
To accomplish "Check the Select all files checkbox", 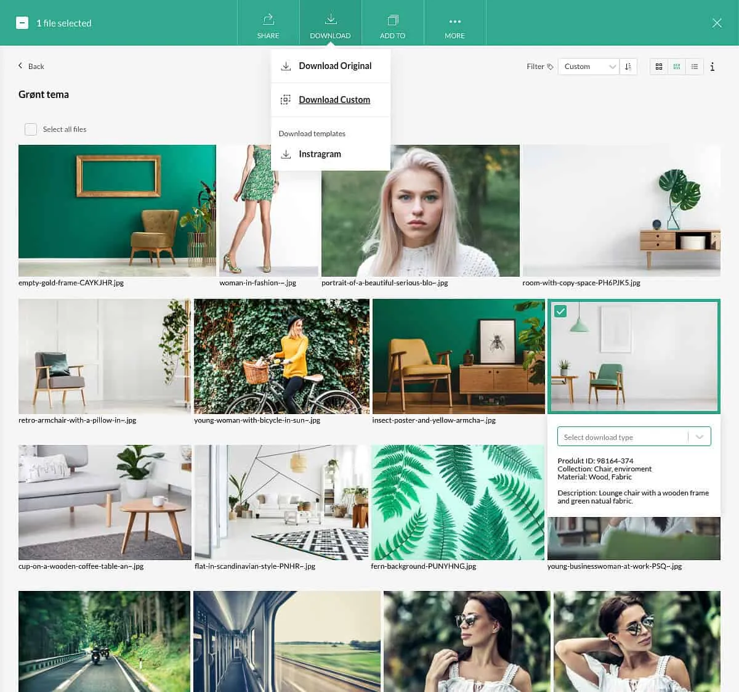I will pos(31,129).
